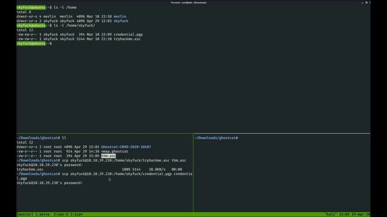Viewport: 387px width, 217px height.
Task: Click the credential.pgp file name in top pane
Action: pos(128,34)
